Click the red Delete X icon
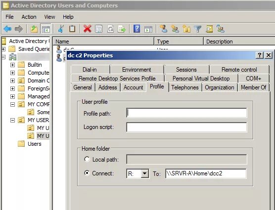This screenshot has height=210, width=275. pos(88,29)
